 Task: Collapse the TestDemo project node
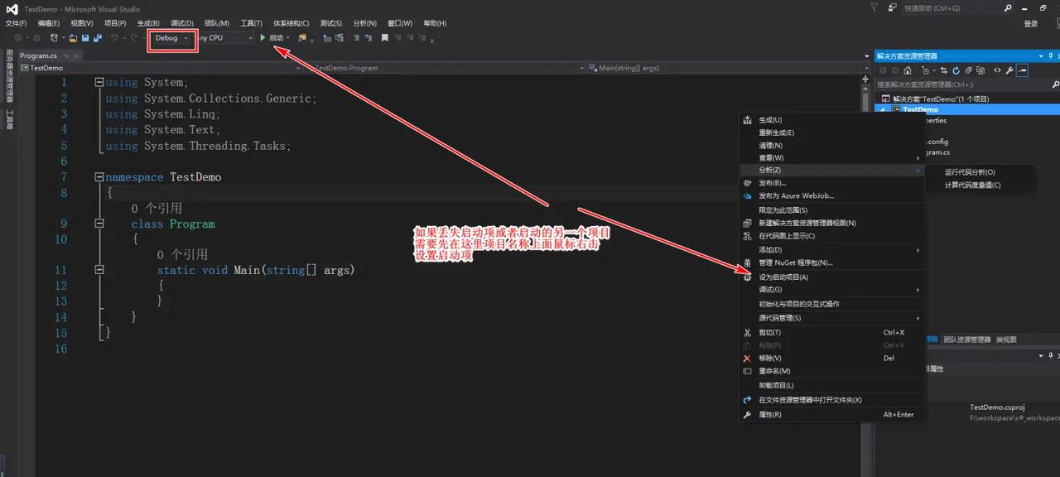881,108
